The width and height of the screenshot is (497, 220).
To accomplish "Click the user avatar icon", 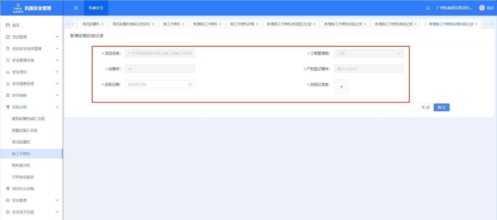I will tap(482, 8).
